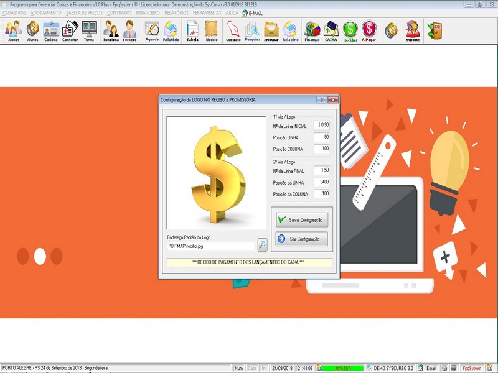
Task: Click the Alunos gold coin icon
Action: click(x=32, y=30)
